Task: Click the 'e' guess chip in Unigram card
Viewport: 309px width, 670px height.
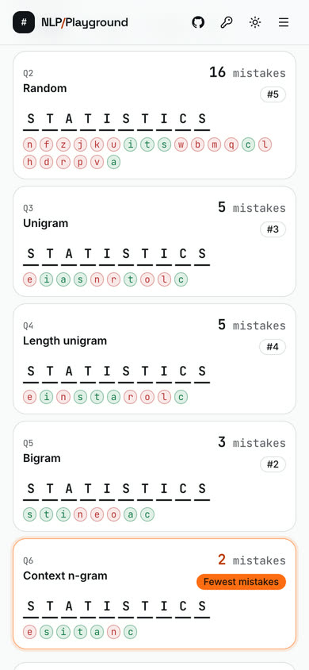Action: [29, 279]
